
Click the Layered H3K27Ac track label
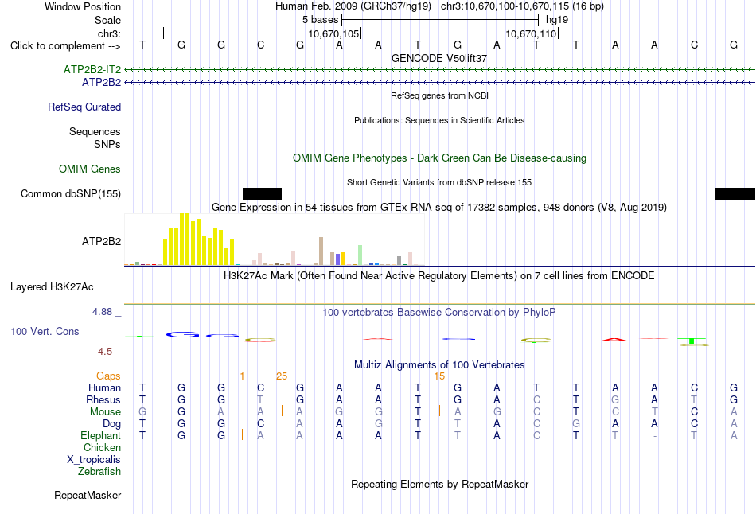click(x=52, y=287)
